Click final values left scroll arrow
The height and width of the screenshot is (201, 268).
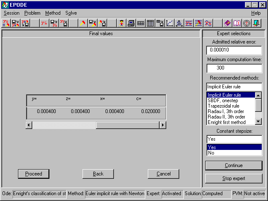(x=29, y=125)
